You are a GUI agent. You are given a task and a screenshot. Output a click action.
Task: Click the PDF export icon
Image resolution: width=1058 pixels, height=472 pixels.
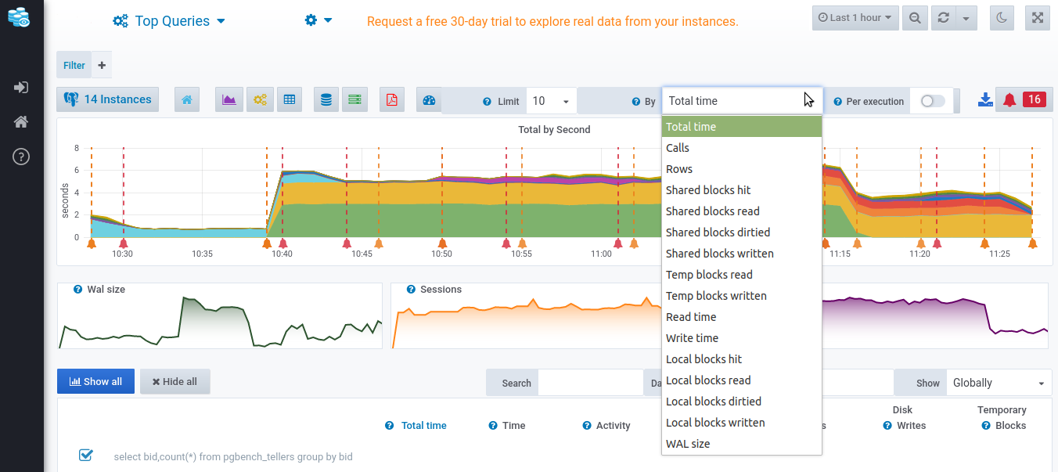(x=391, y=100)
